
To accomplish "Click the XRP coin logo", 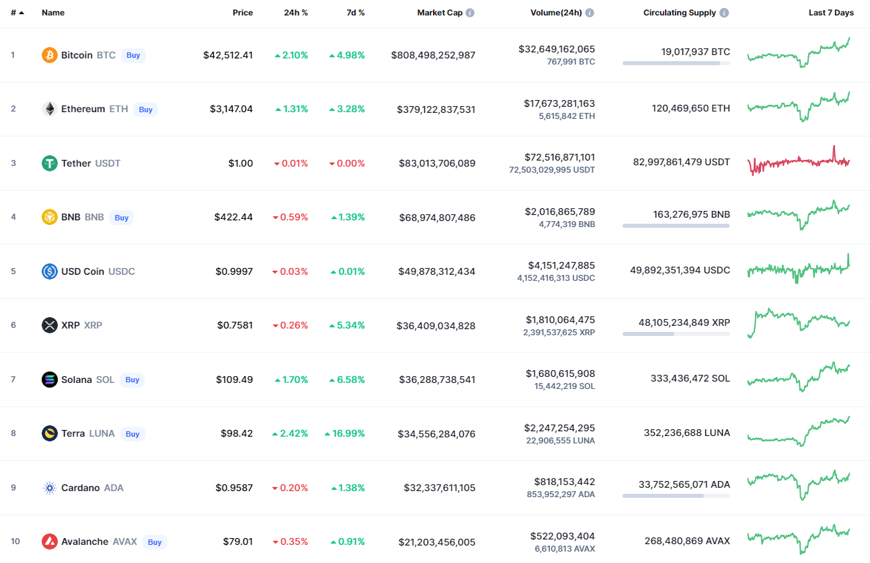I will 50,325.
